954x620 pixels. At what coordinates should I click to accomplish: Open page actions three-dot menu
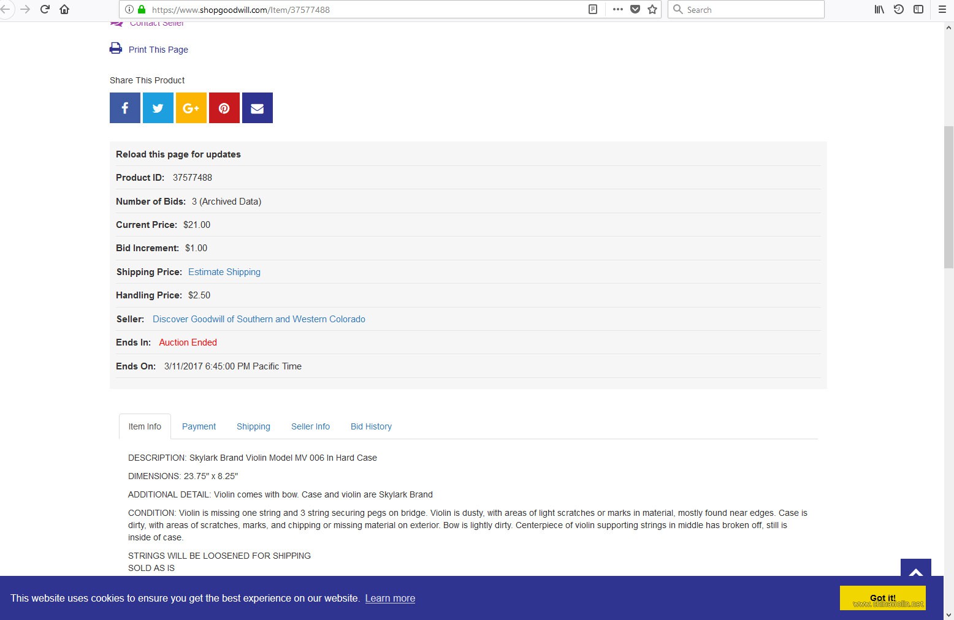click(617, 9)
